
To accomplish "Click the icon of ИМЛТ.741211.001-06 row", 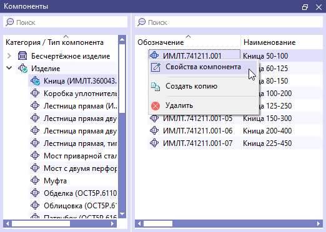I will pos(154,130).
